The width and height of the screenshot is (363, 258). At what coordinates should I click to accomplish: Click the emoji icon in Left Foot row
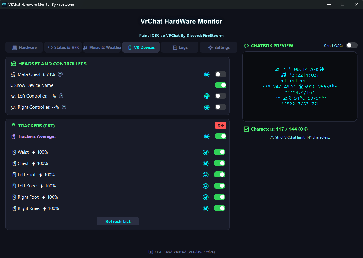tap(205, 175)
